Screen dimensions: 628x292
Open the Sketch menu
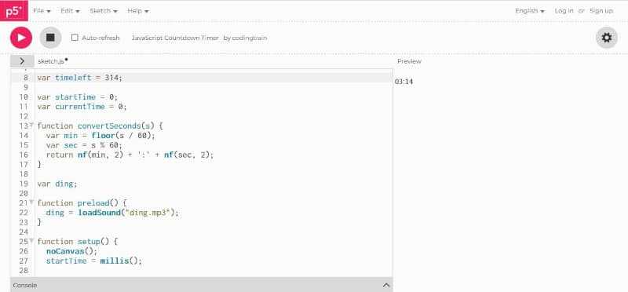point(104,11)
